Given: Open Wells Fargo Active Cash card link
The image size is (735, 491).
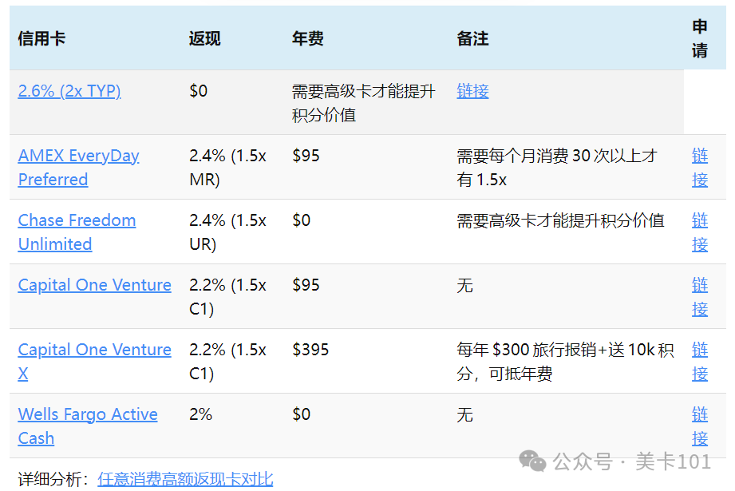Looking at the screenshot, I should point(88,426).
